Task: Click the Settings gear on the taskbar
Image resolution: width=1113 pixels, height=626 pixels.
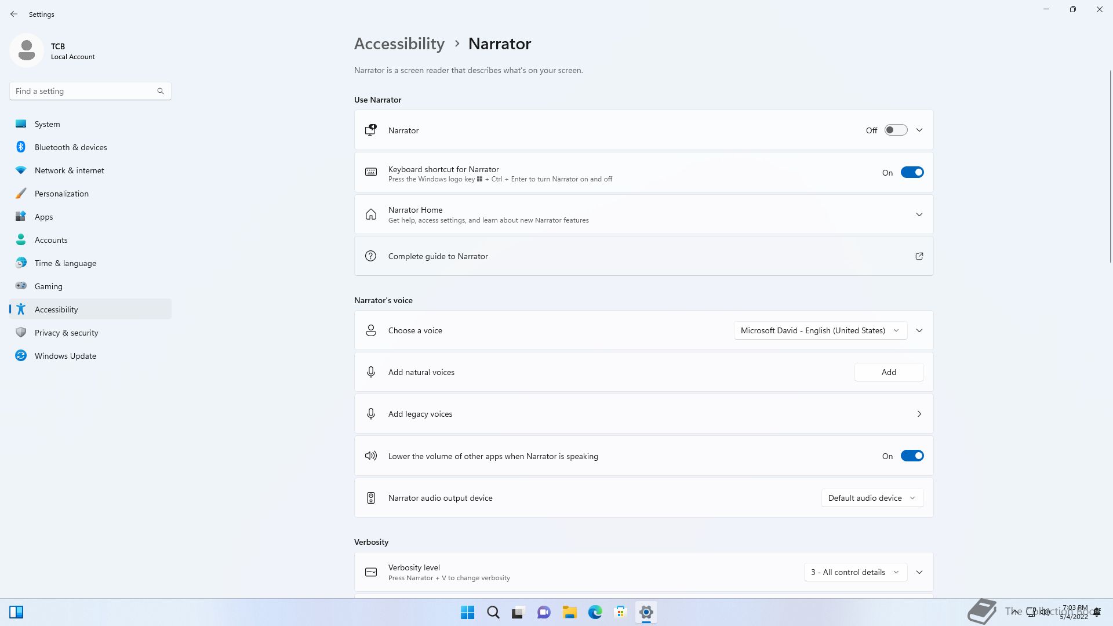Action: (646, 612)
